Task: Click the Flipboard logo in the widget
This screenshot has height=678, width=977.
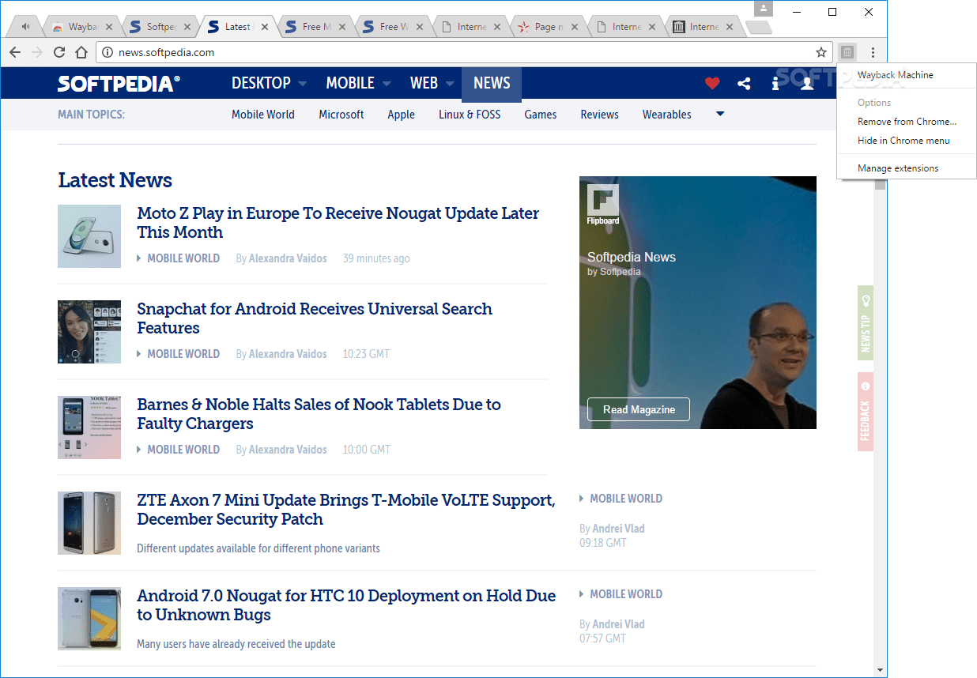Action: (602, 205)
